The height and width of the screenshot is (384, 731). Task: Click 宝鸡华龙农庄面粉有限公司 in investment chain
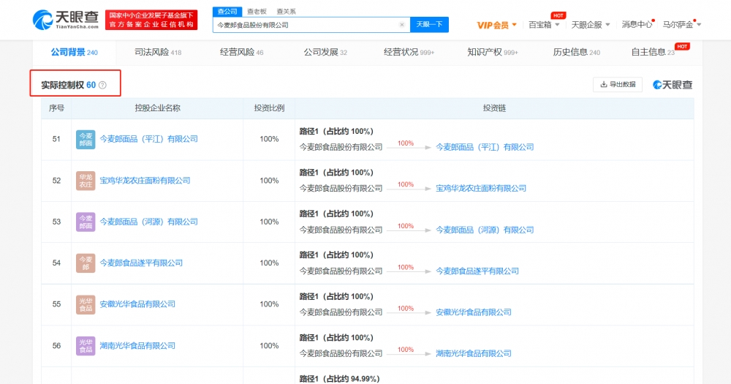[x=481, y=189]
